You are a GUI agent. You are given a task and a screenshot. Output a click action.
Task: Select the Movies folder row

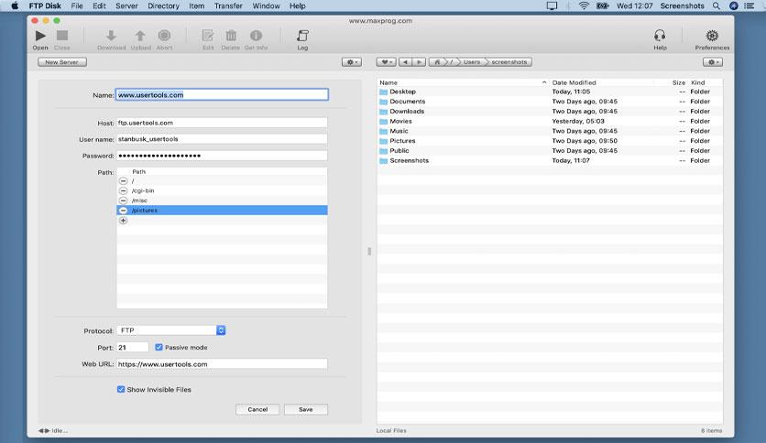point(550,121)
